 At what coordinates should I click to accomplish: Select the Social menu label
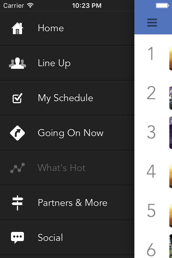pyautogui.click(x=50, y=237)
